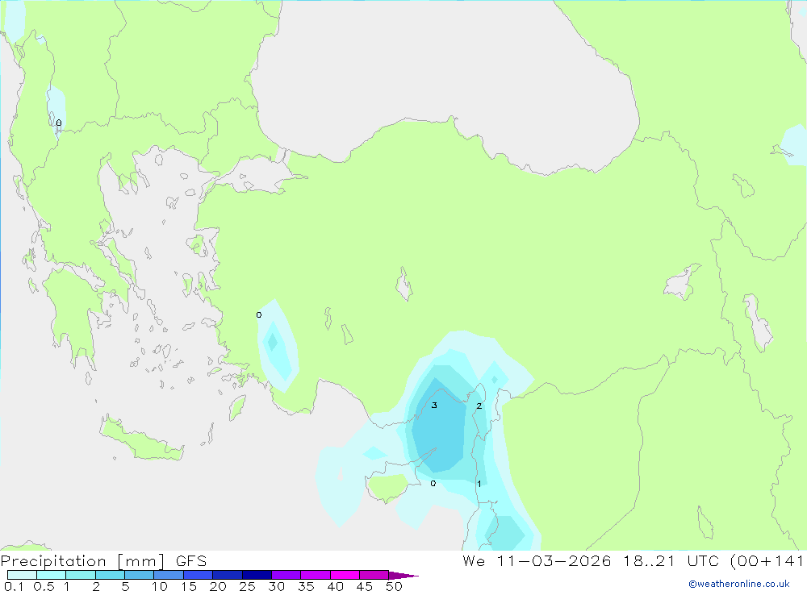This screenshot has height=591, width=807.
Task: Click the (00+141 forecast offset text
Action: point(767,560)
